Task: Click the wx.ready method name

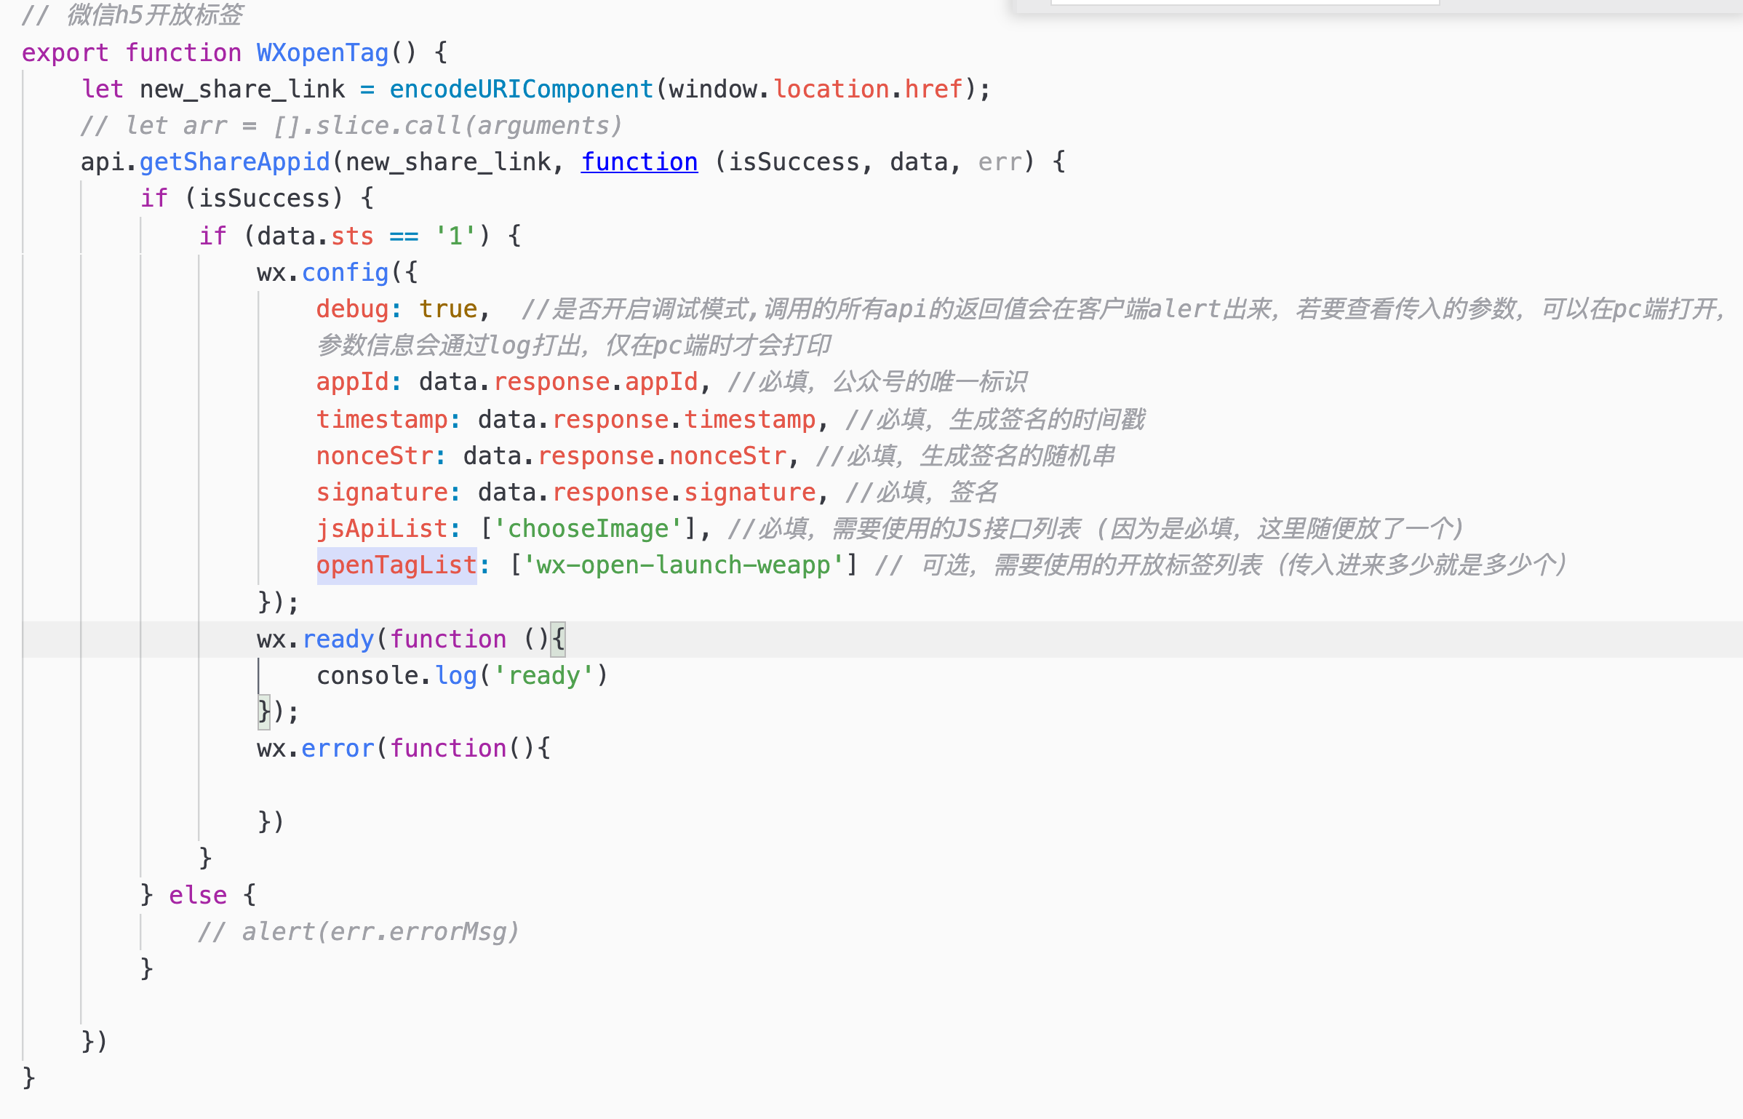Action: coord(338,639)
